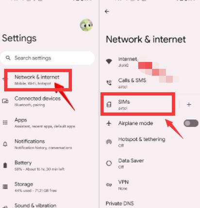200x208 pixels.
Task: Tap the Calls & SMS phone icon
Action: click(x=109, y=83)
